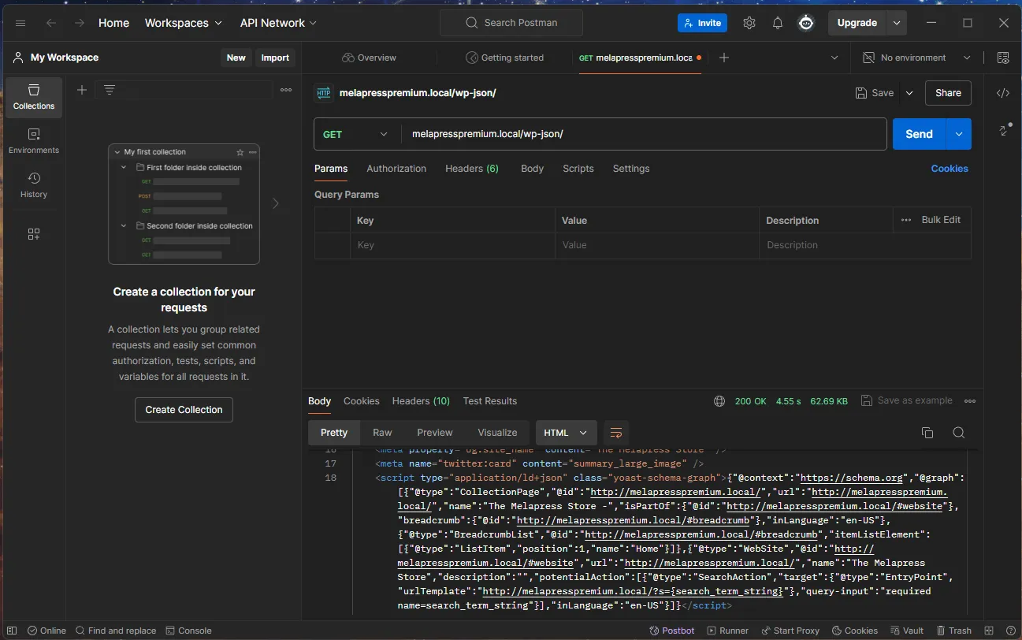Open response more options dots
The height and width of the screenshot is (640, 1022).
tap(970, 401)
